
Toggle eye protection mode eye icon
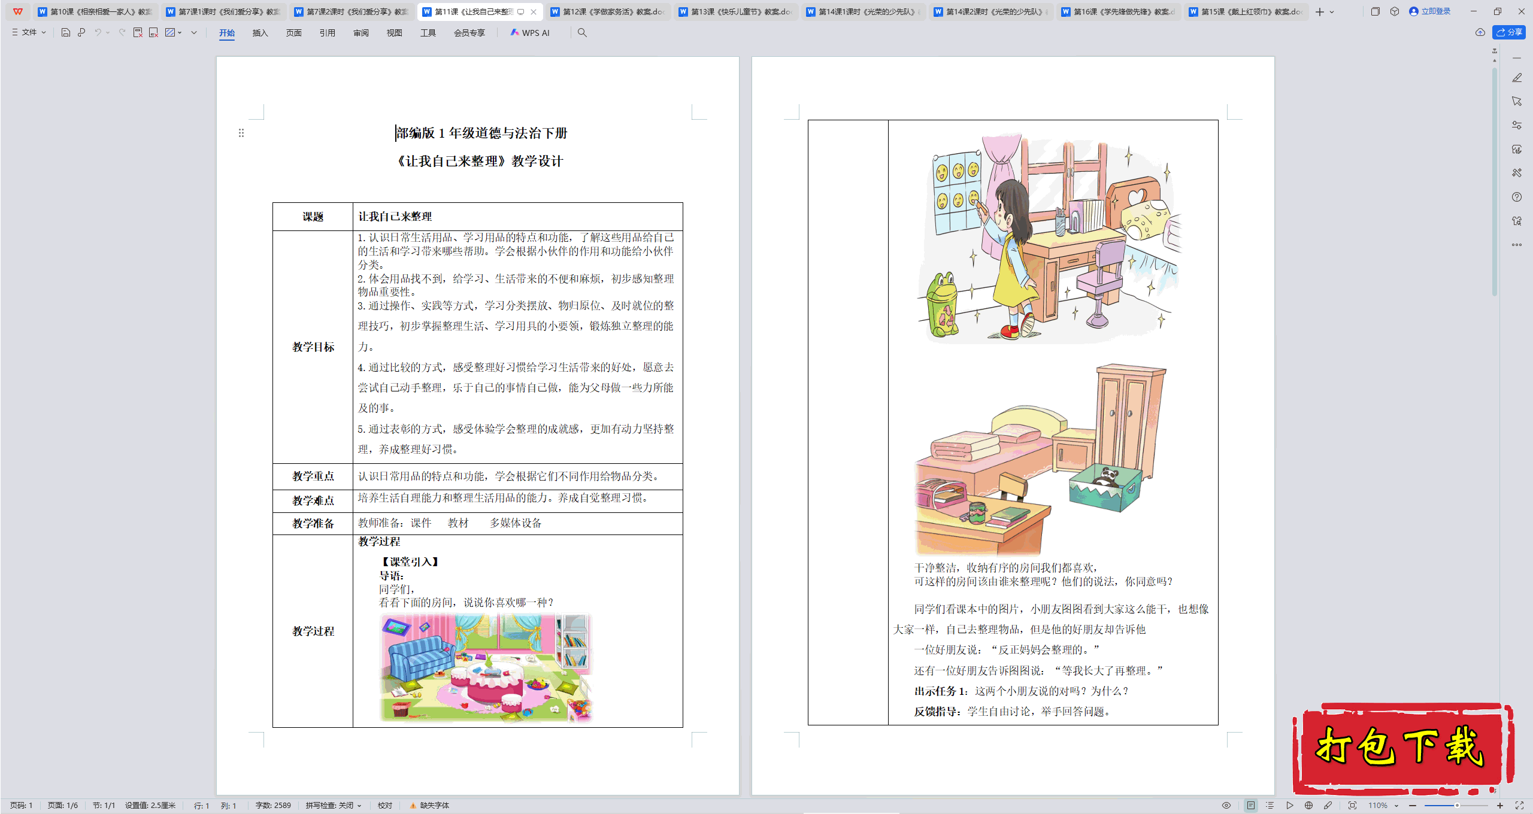1226,806
